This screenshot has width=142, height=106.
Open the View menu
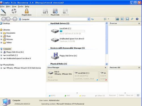14,7
